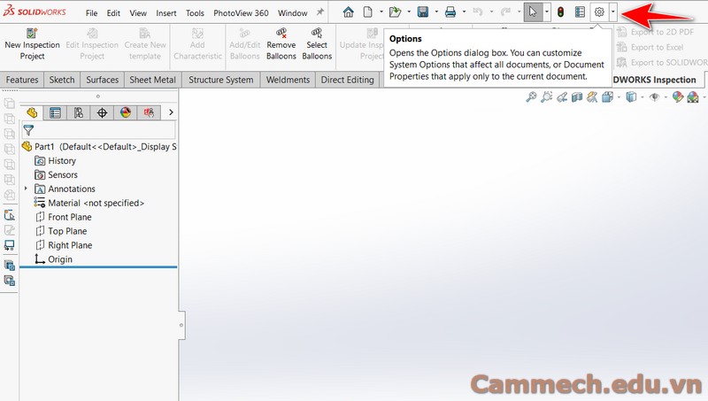Open the Insert menu
The image size is (708, 401).
click(x=166, y=13)
